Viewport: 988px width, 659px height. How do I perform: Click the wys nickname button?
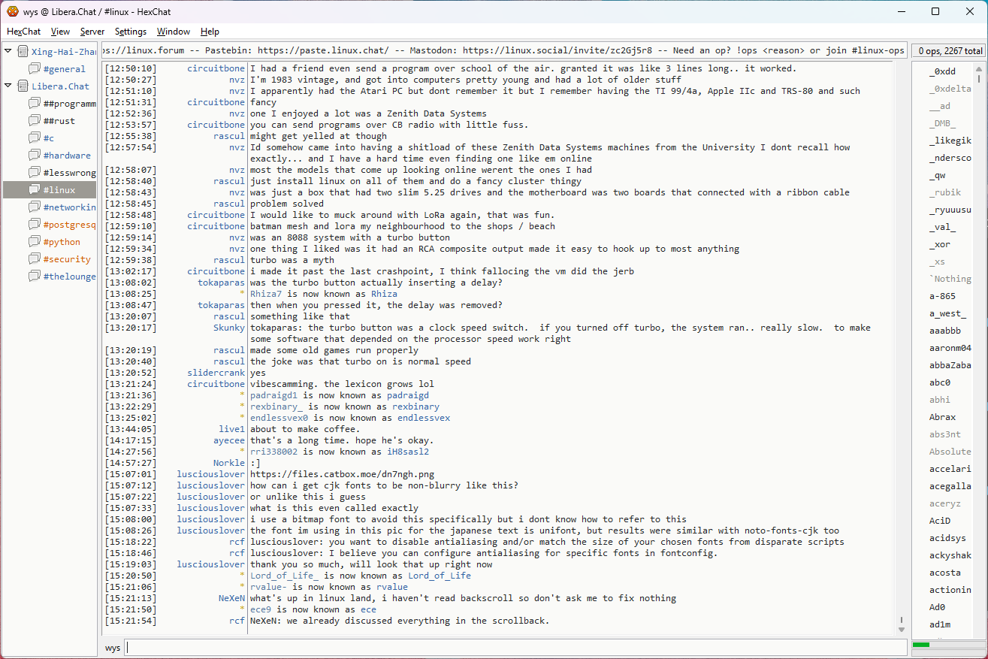[x=113, y=648]
